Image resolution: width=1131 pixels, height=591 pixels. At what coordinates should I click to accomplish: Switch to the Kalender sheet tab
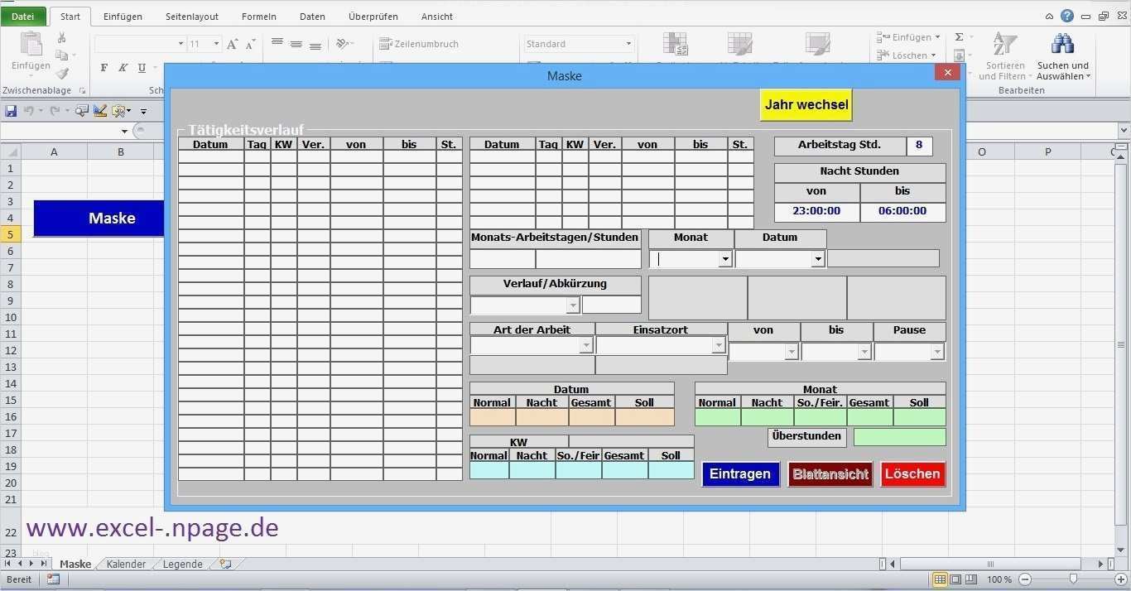pos(126,564)
